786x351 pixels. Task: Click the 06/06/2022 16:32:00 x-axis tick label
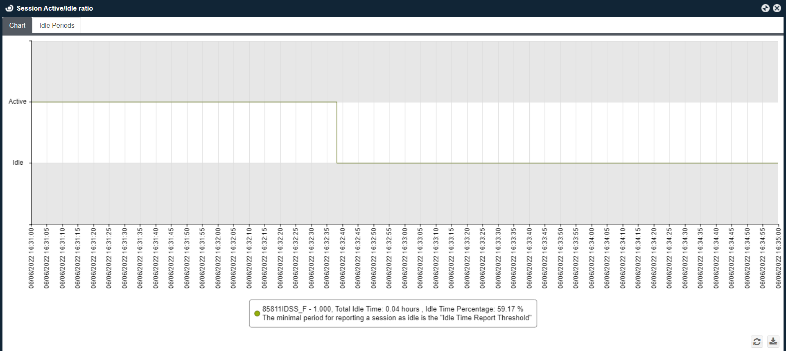tap(218, 258)
